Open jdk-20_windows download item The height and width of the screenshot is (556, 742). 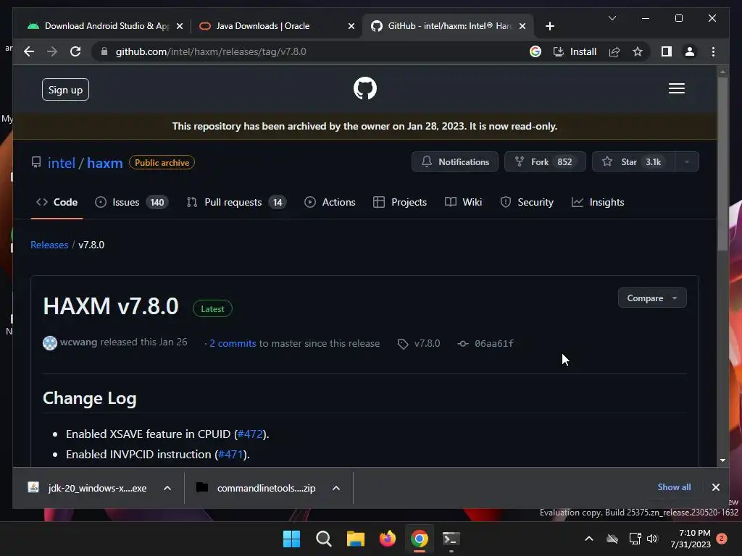(88, 488)
